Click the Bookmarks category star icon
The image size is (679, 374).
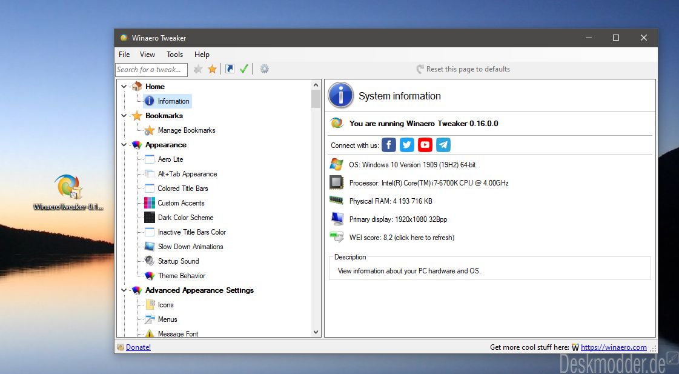point(137,116)
